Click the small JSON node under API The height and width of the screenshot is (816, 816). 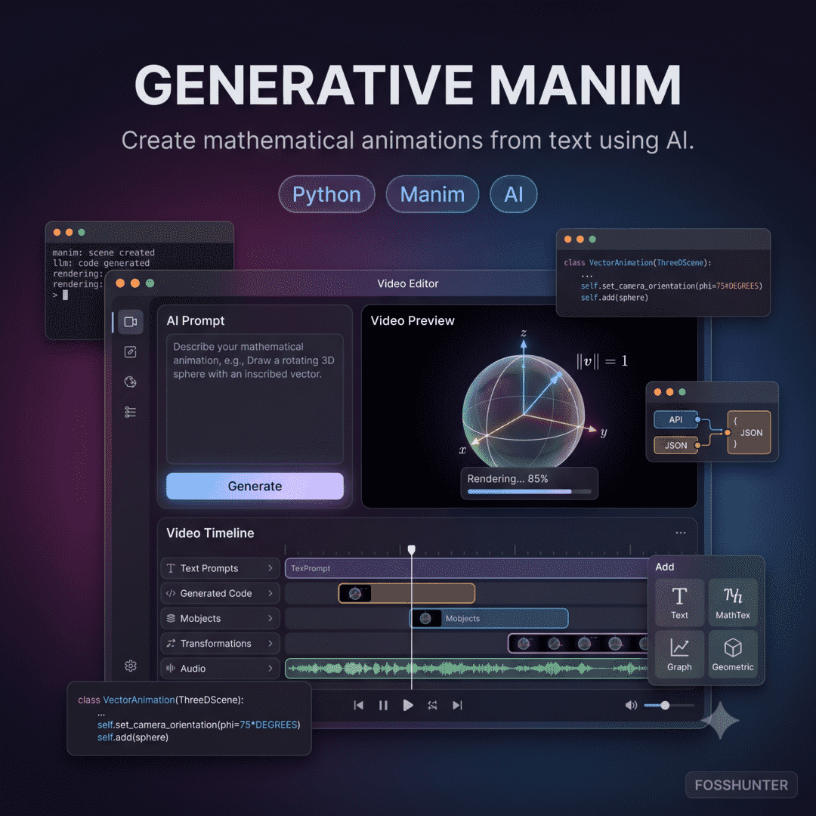675,446
